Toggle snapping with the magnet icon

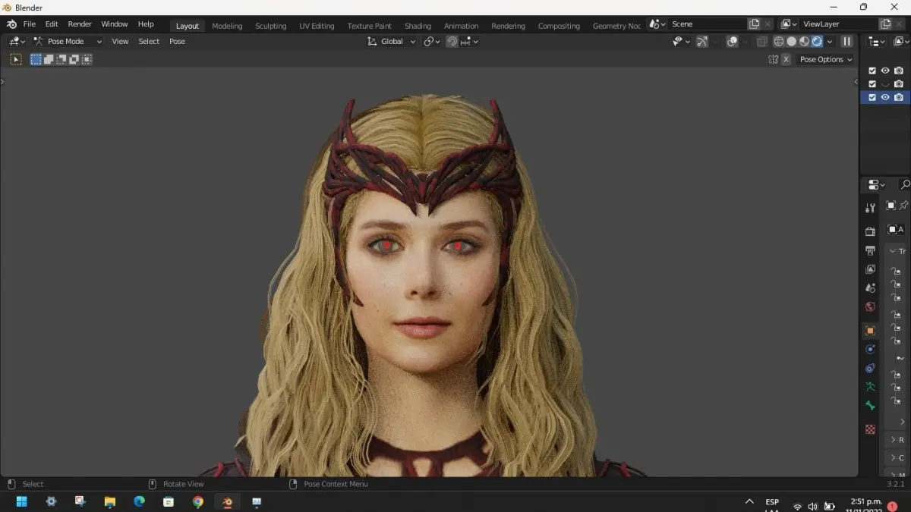coord(452,42)
